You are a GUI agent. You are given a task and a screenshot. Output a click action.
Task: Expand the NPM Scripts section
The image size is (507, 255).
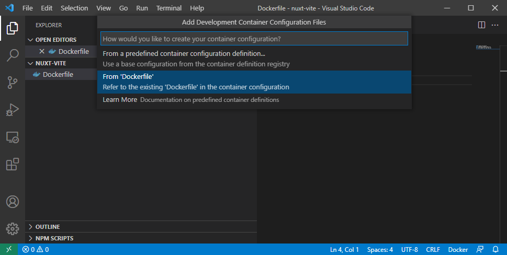(141, 238)
